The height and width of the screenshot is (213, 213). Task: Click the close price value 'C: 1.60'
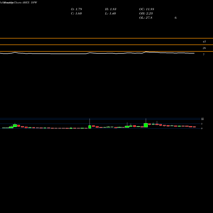[x=76, y=13]
